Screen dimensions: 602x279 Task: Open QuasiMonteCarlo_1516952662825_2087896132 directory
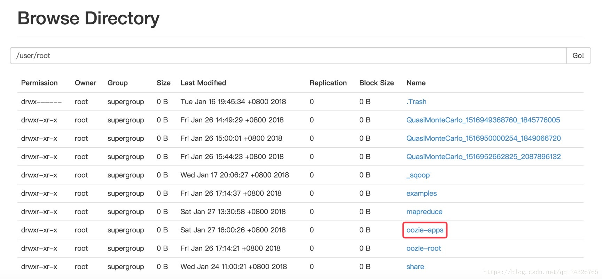[x=484, y=157]
